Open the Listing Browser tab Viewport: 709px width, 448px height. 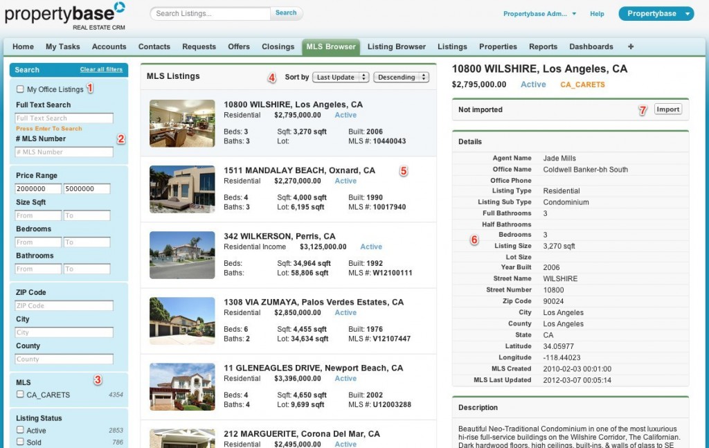(x=397, y=46)
